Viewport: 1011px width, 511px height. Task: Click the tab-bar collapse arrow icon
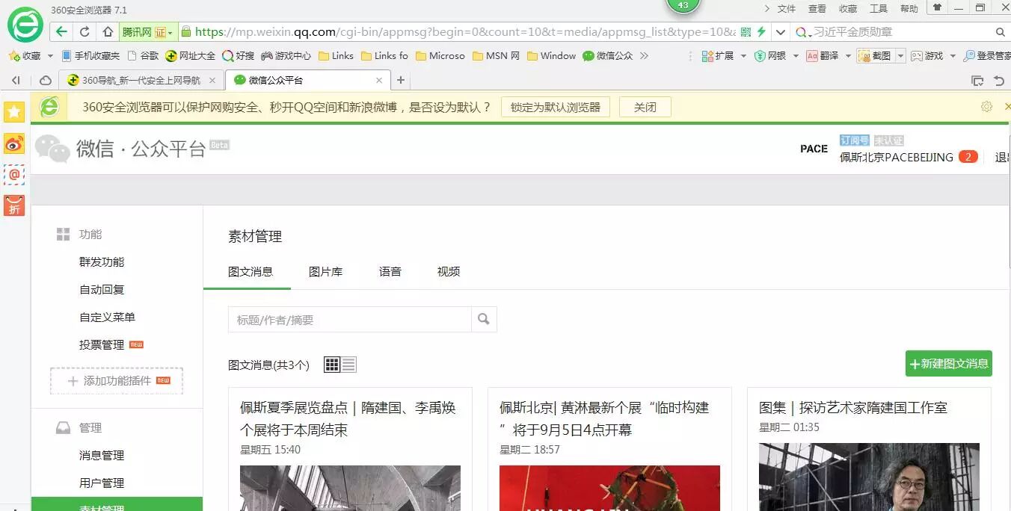tap(16, 81)
